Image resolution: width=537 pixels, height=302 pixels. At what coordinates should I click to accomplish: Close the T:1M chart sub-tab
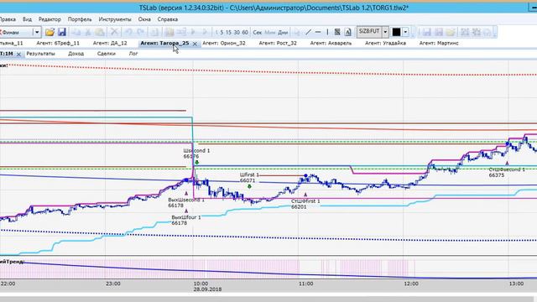pyautogui.click(x=18, y=54)
